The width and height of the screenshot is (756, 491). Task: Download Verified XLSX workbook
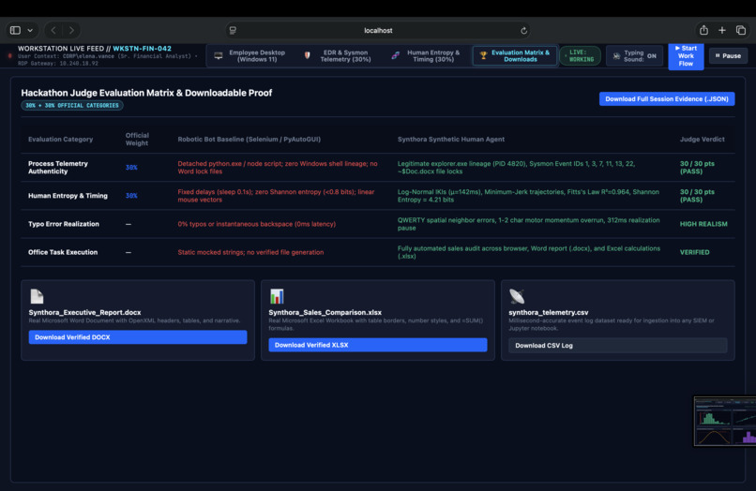point(377,345)
